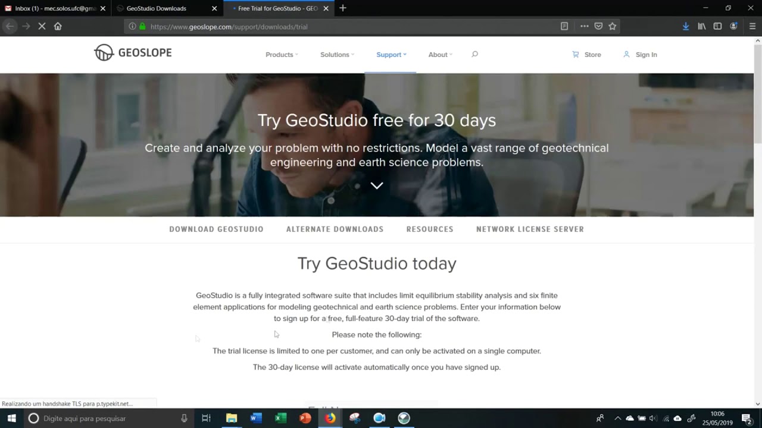This screenshot has width=762, height=428.
Task: Click the Firefox taskbar icon
Action: click(330, 418)
